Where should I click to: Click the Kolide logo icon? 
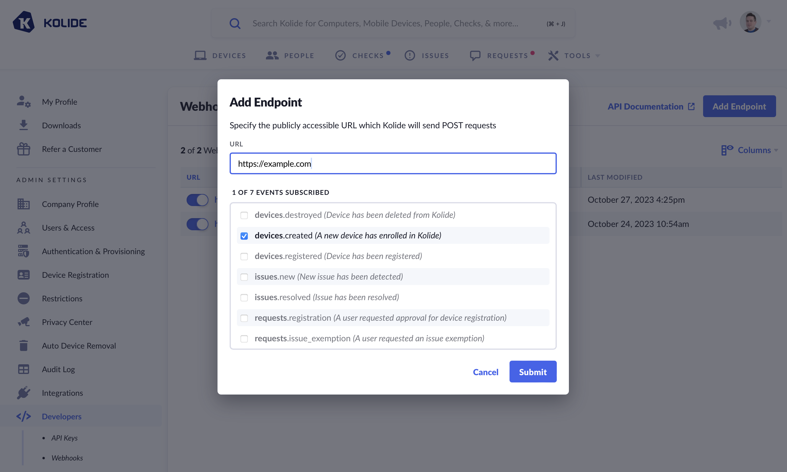click(x=24, y=23)
